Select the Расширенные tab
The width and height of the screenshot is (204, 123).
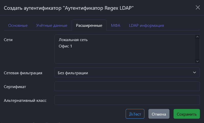pos(89,26)
